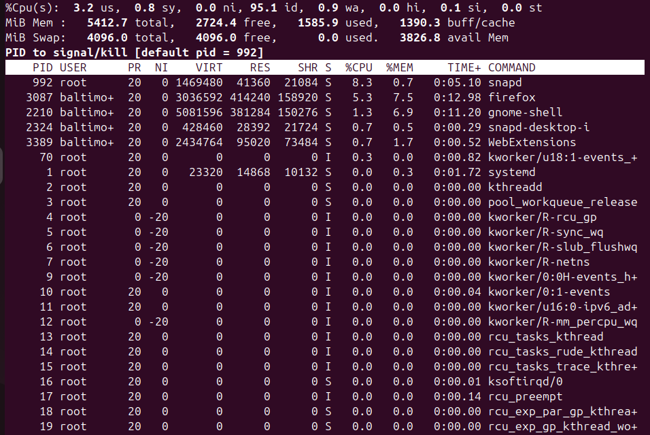Select the gnome-shell process name
Screen dimensions: 650x435
[525, 112]
